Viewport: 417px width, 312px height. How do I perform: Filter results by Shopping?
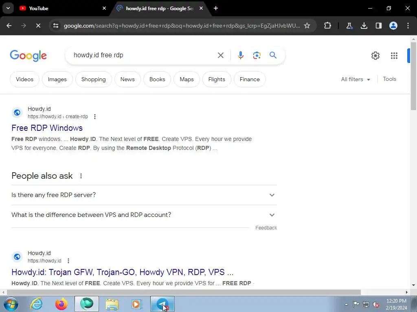93,79
